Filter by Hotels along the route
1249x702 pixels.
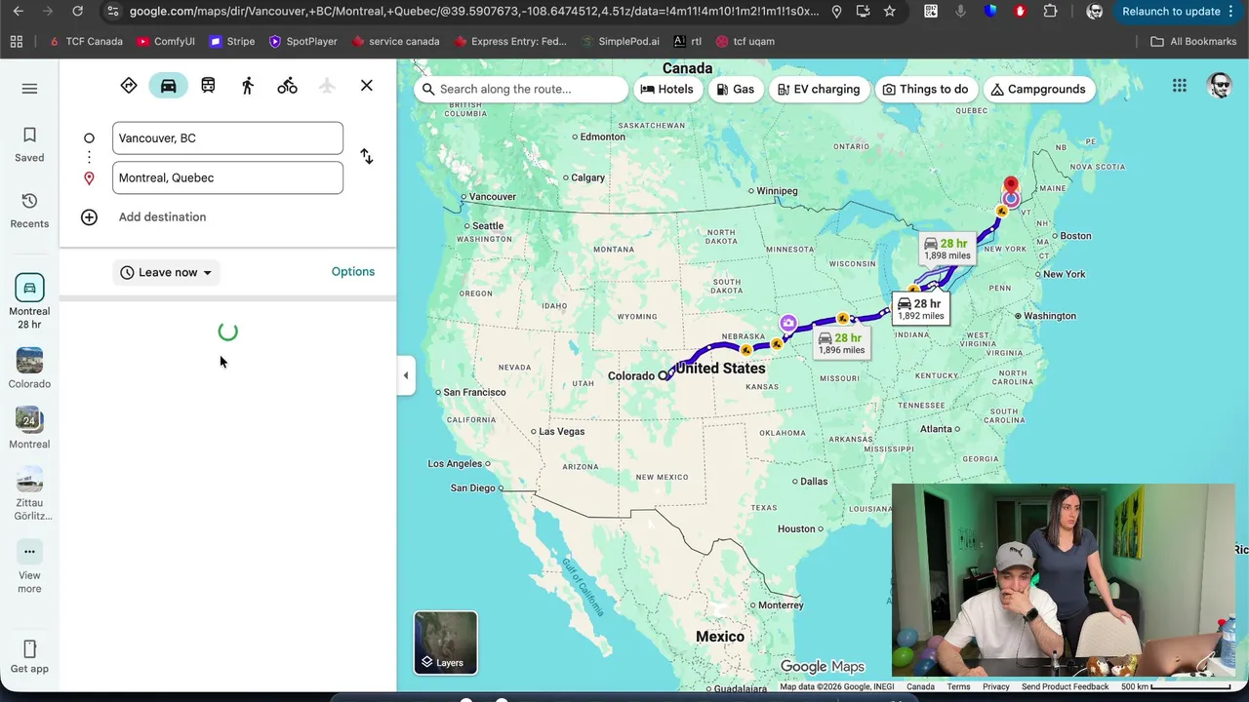(x=667, y=89)
